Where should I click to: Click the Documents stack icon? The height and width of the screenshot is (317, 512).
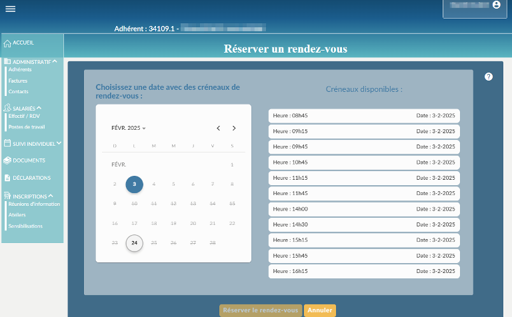point(7,160)
